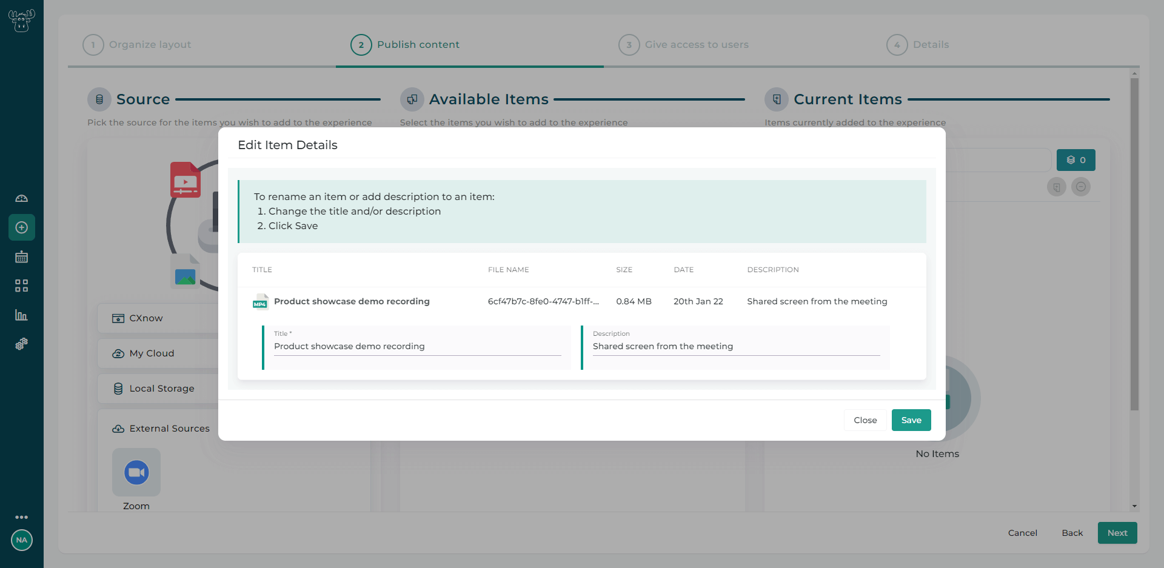This screenshot has height=568, width=1164.
Task: Select step 2 Publish content
Action: point(405,45)
